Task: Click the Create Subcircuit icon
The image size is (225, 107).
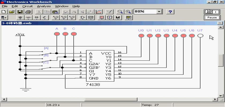Action: (91, 12)
